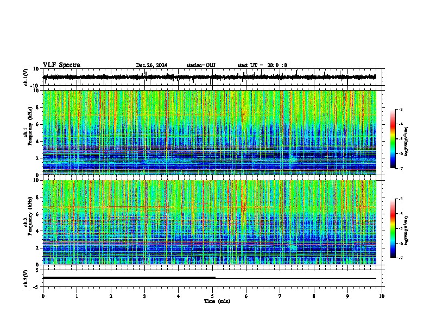Click time axis tick label "8"
The height and width of the screenshot is (332, 430).
pyautogui.click(x=314, y=296)
